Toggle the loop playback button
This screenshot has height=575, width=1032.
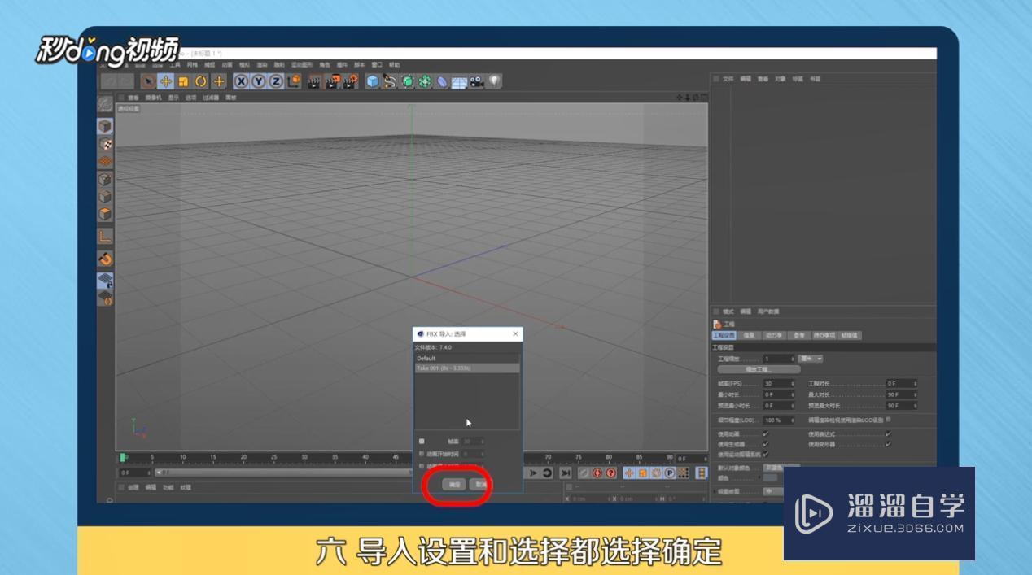pos(547,473)
